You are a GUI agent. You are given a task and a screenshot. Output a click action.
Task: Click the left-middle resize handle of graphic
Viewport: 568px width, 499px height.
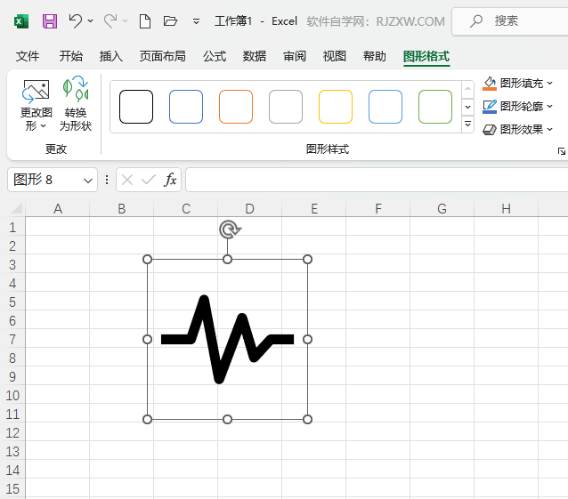[x=147, y=340]
